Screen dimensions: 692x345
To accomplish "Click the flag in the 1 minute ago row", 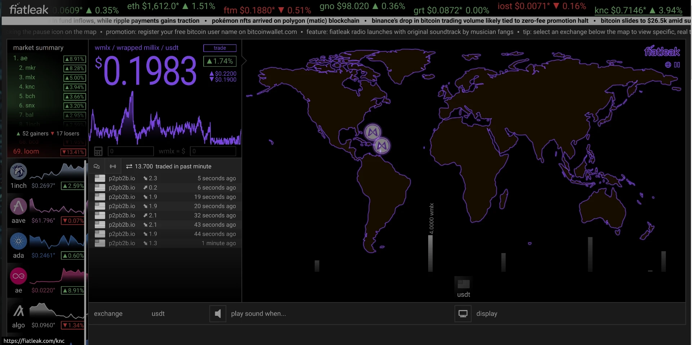I will click(100, 243).
